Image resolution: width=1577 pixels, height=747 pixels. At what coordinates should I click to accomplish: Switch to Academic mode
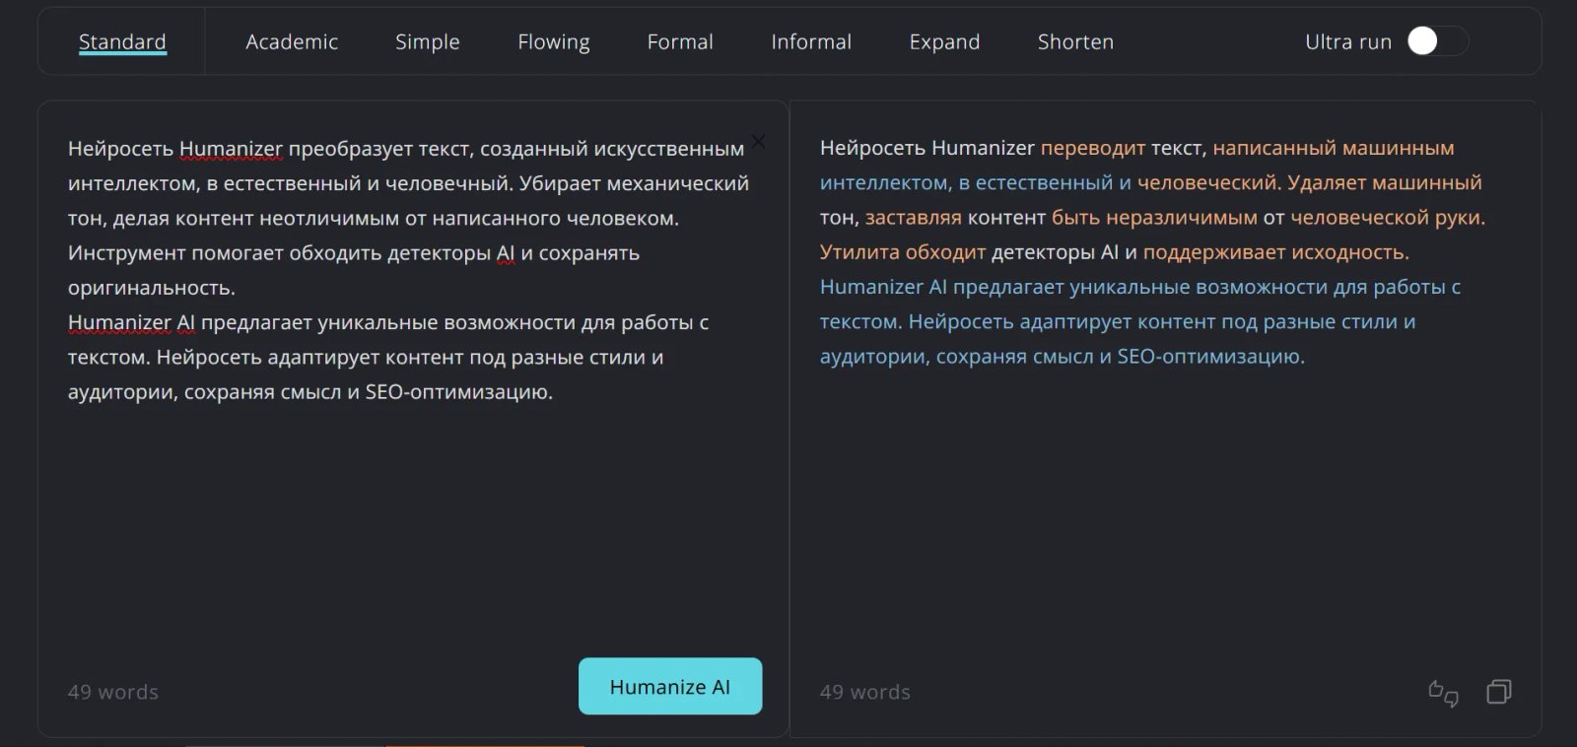coord(292,41)
